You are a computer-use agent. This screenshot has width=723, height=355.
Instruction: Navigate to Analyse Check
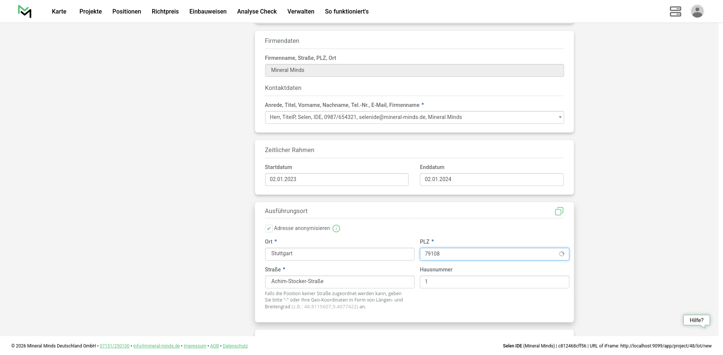click(257, 12)
